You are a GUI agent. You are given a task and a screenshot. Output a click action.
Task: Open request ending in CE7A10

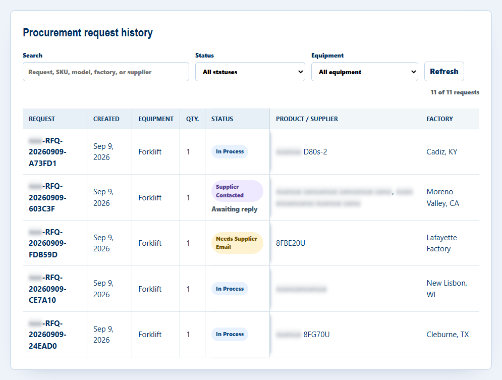[47, 289]
